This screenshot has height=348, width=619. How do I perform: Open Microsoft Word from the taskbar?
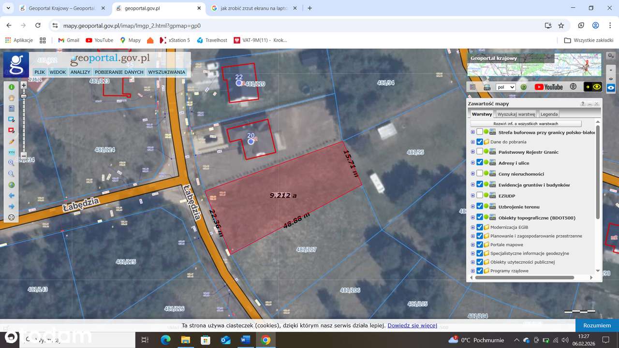tap(245, 340)
